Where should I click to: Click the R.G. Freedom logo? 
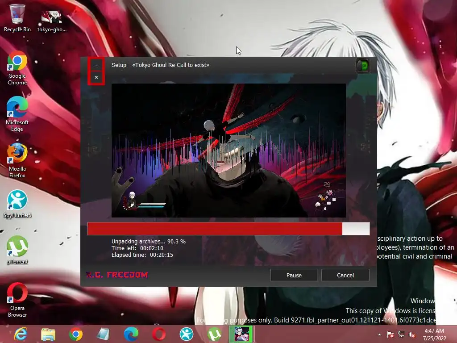[x=117, y=275]
